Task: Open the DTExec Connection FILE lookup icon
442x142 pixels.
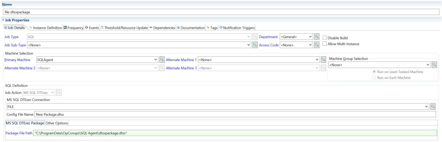Action: [x=433, y=107]
